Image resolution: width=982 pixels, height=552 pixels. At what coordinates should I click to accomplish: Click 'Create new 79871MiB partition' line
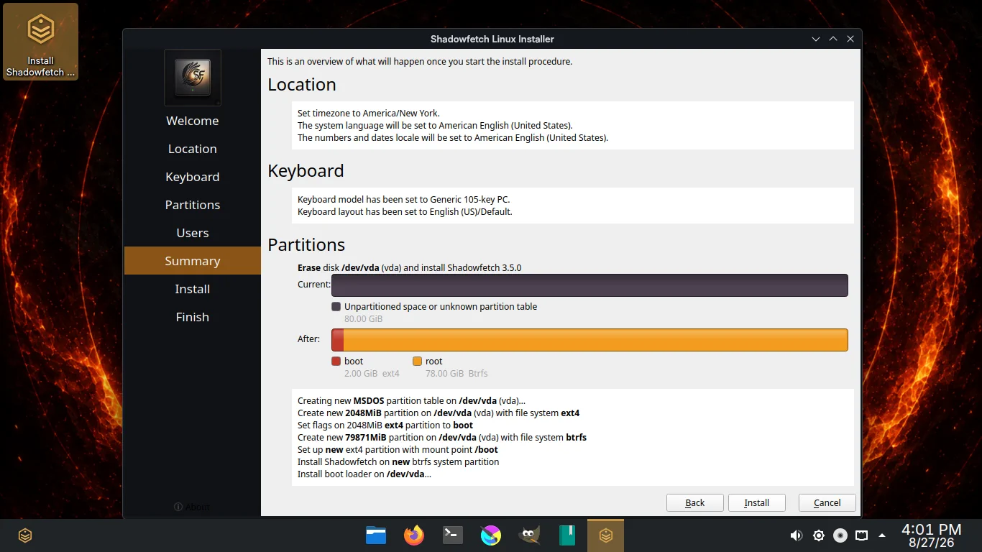click(442, 437)
